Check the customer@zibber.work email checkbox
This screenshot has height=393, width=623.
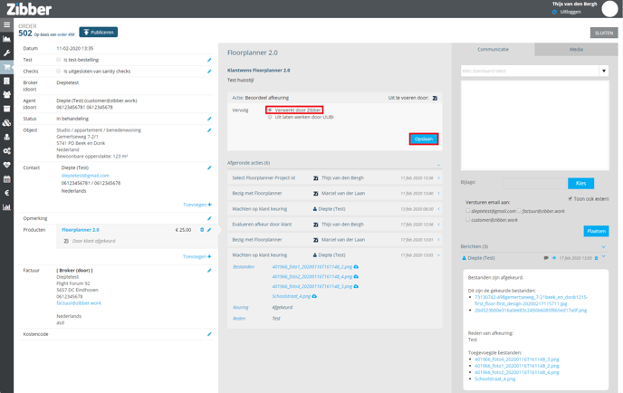click(x=467, y=220)
